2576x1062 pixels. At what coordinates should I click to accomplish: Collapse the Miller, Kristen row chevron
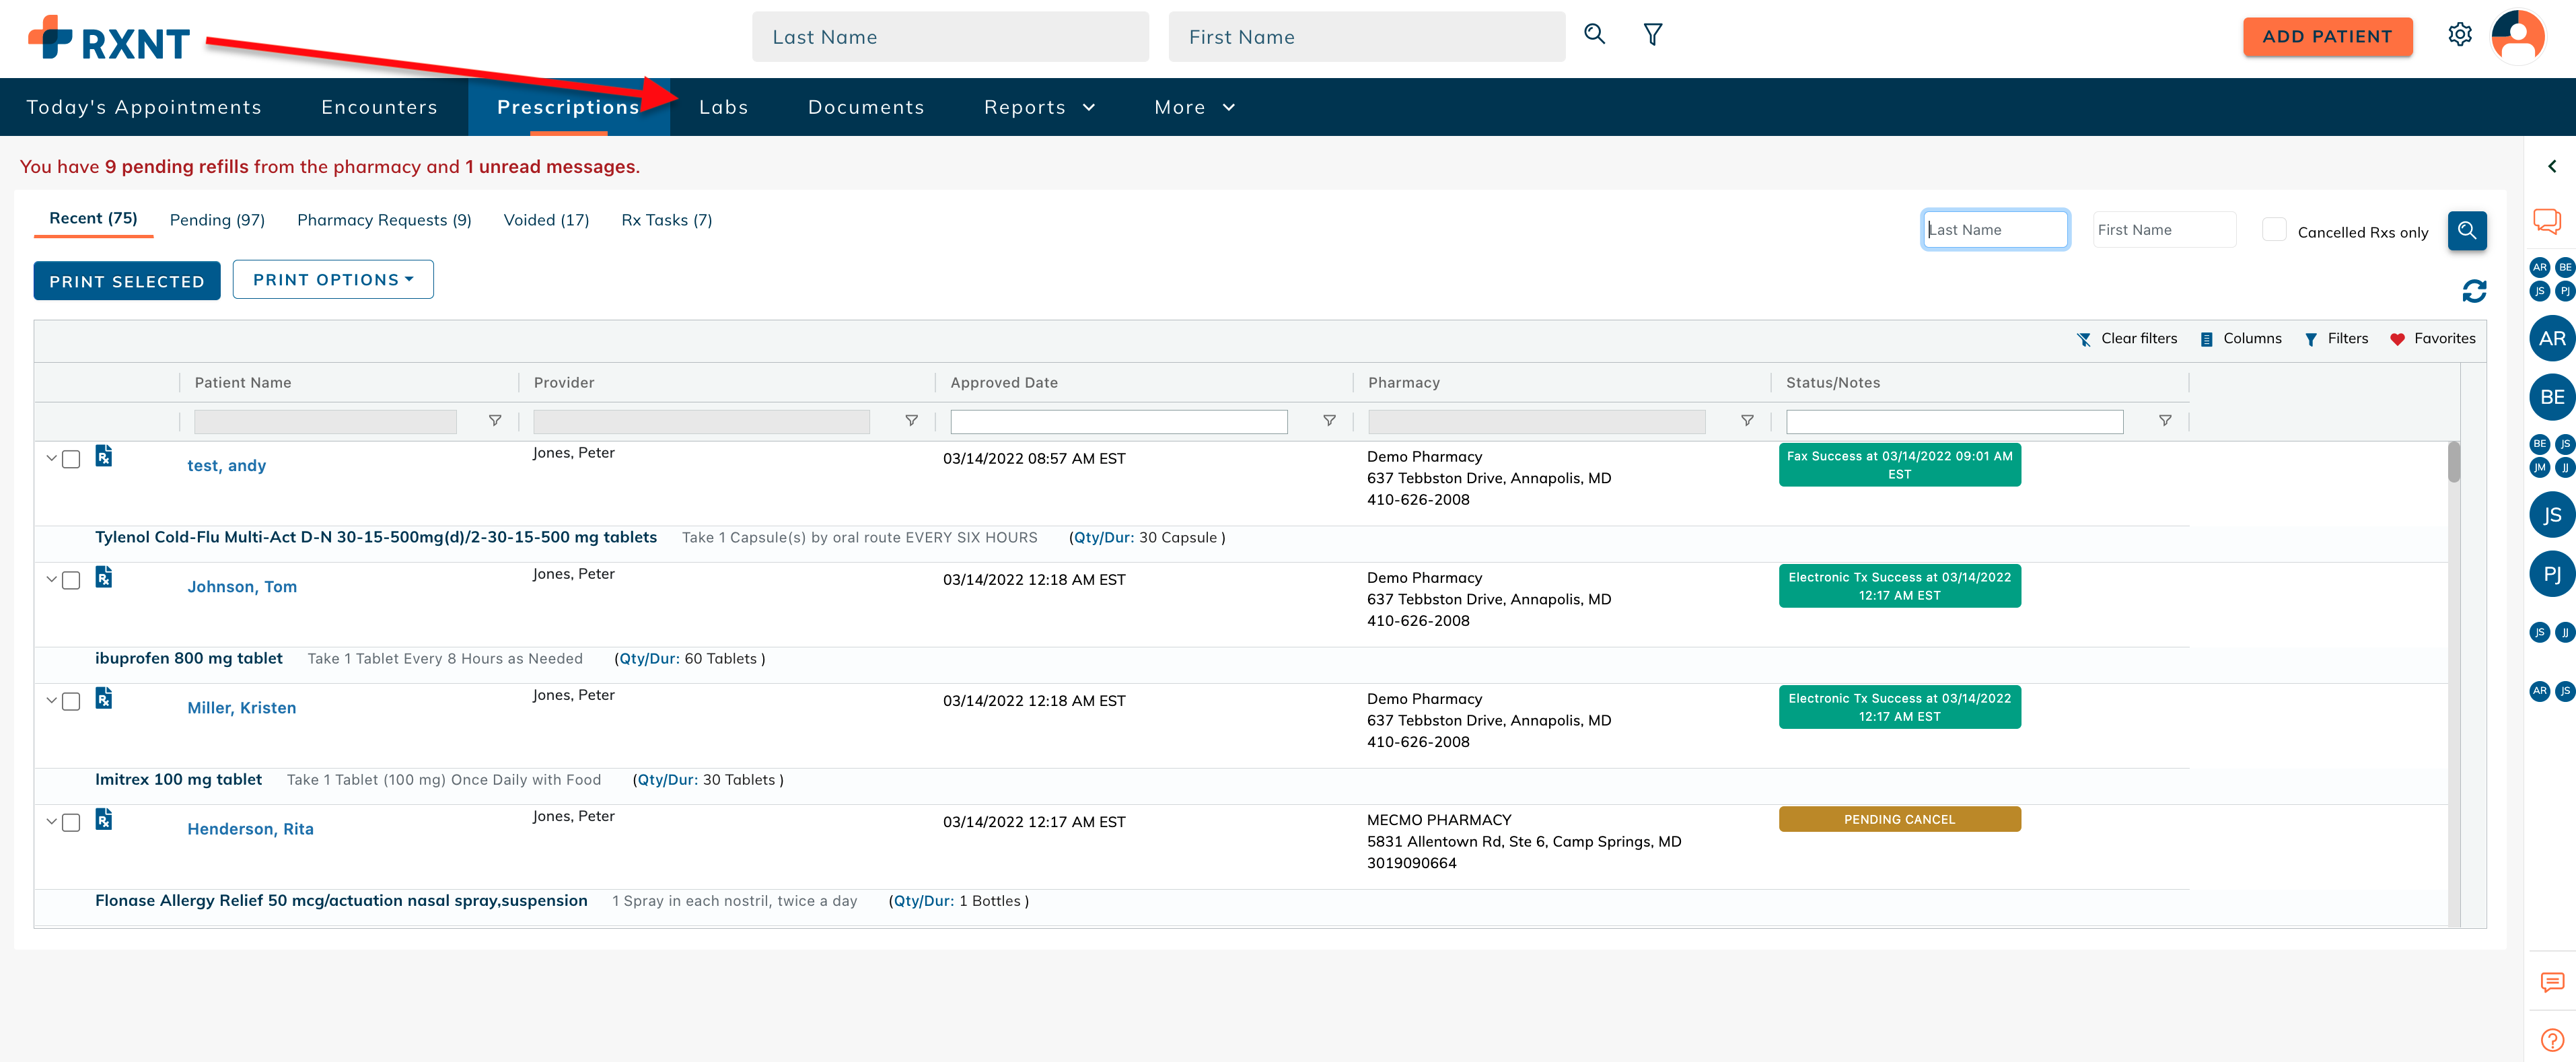click(51, 700)
